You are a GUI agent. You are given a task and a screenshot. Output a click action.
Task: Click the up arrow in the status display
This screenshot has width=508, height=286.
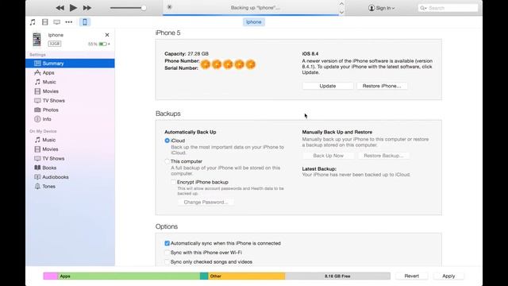(341, 4)
